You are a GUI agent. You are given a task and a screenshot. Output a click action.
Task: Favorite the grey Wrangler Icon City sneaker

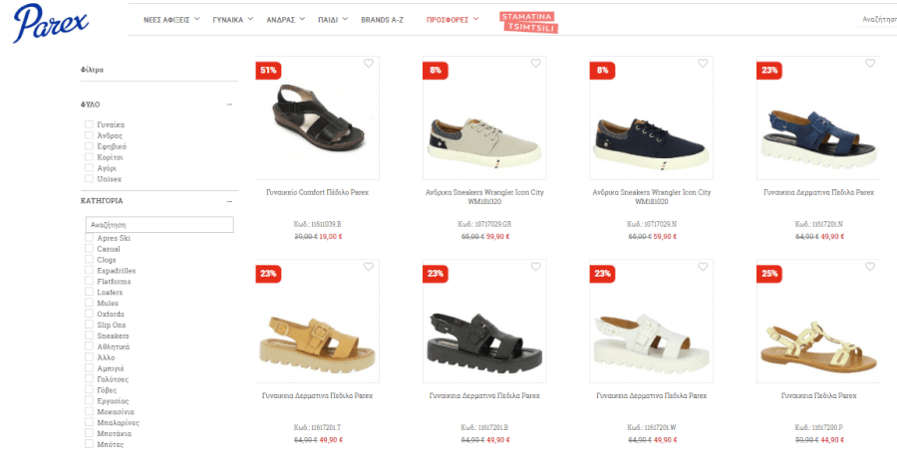point(535,64)
